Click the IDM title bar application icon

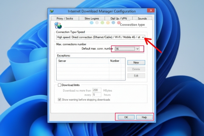click(52, 11)
